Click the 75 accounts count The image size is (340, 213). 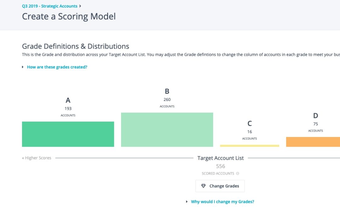(315, 124)
